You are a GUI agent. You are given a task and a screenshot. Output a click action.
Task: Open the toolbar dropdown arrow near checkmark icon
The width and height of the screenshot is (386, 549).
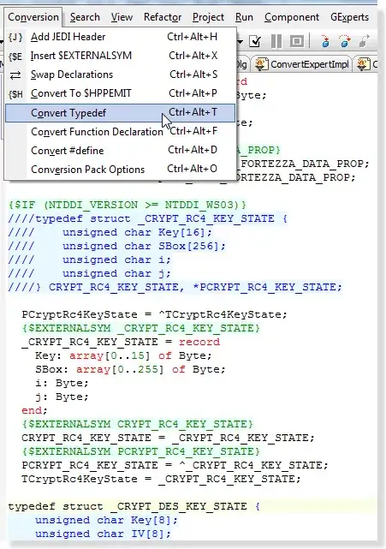click(x=240, y=42)
